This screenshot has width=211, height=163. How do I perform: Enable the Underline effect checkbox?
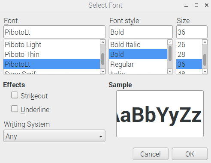(x=15, y=109)
